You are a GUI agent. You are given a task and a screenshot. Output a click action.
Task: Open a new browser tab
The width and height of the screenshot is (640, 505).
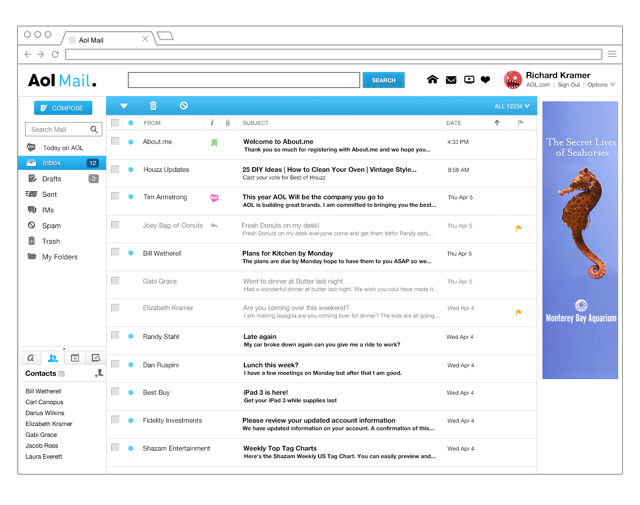pyautogui.click(x=165, y=36)
